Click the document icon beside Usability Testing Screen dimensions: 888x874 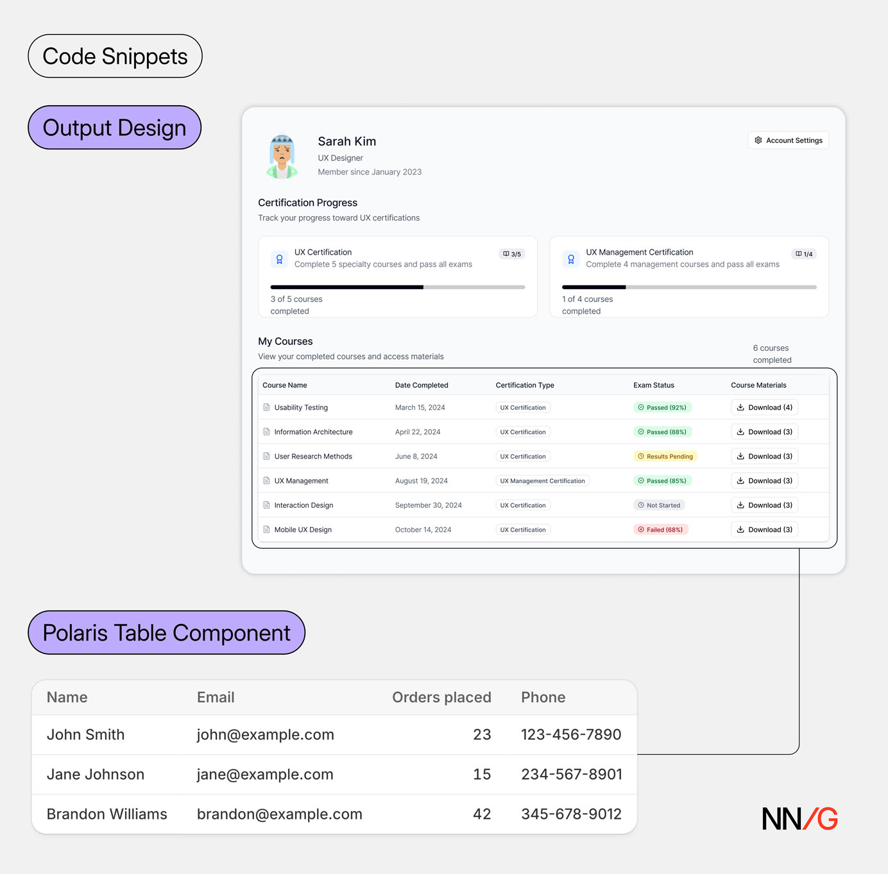click(266, 407)
